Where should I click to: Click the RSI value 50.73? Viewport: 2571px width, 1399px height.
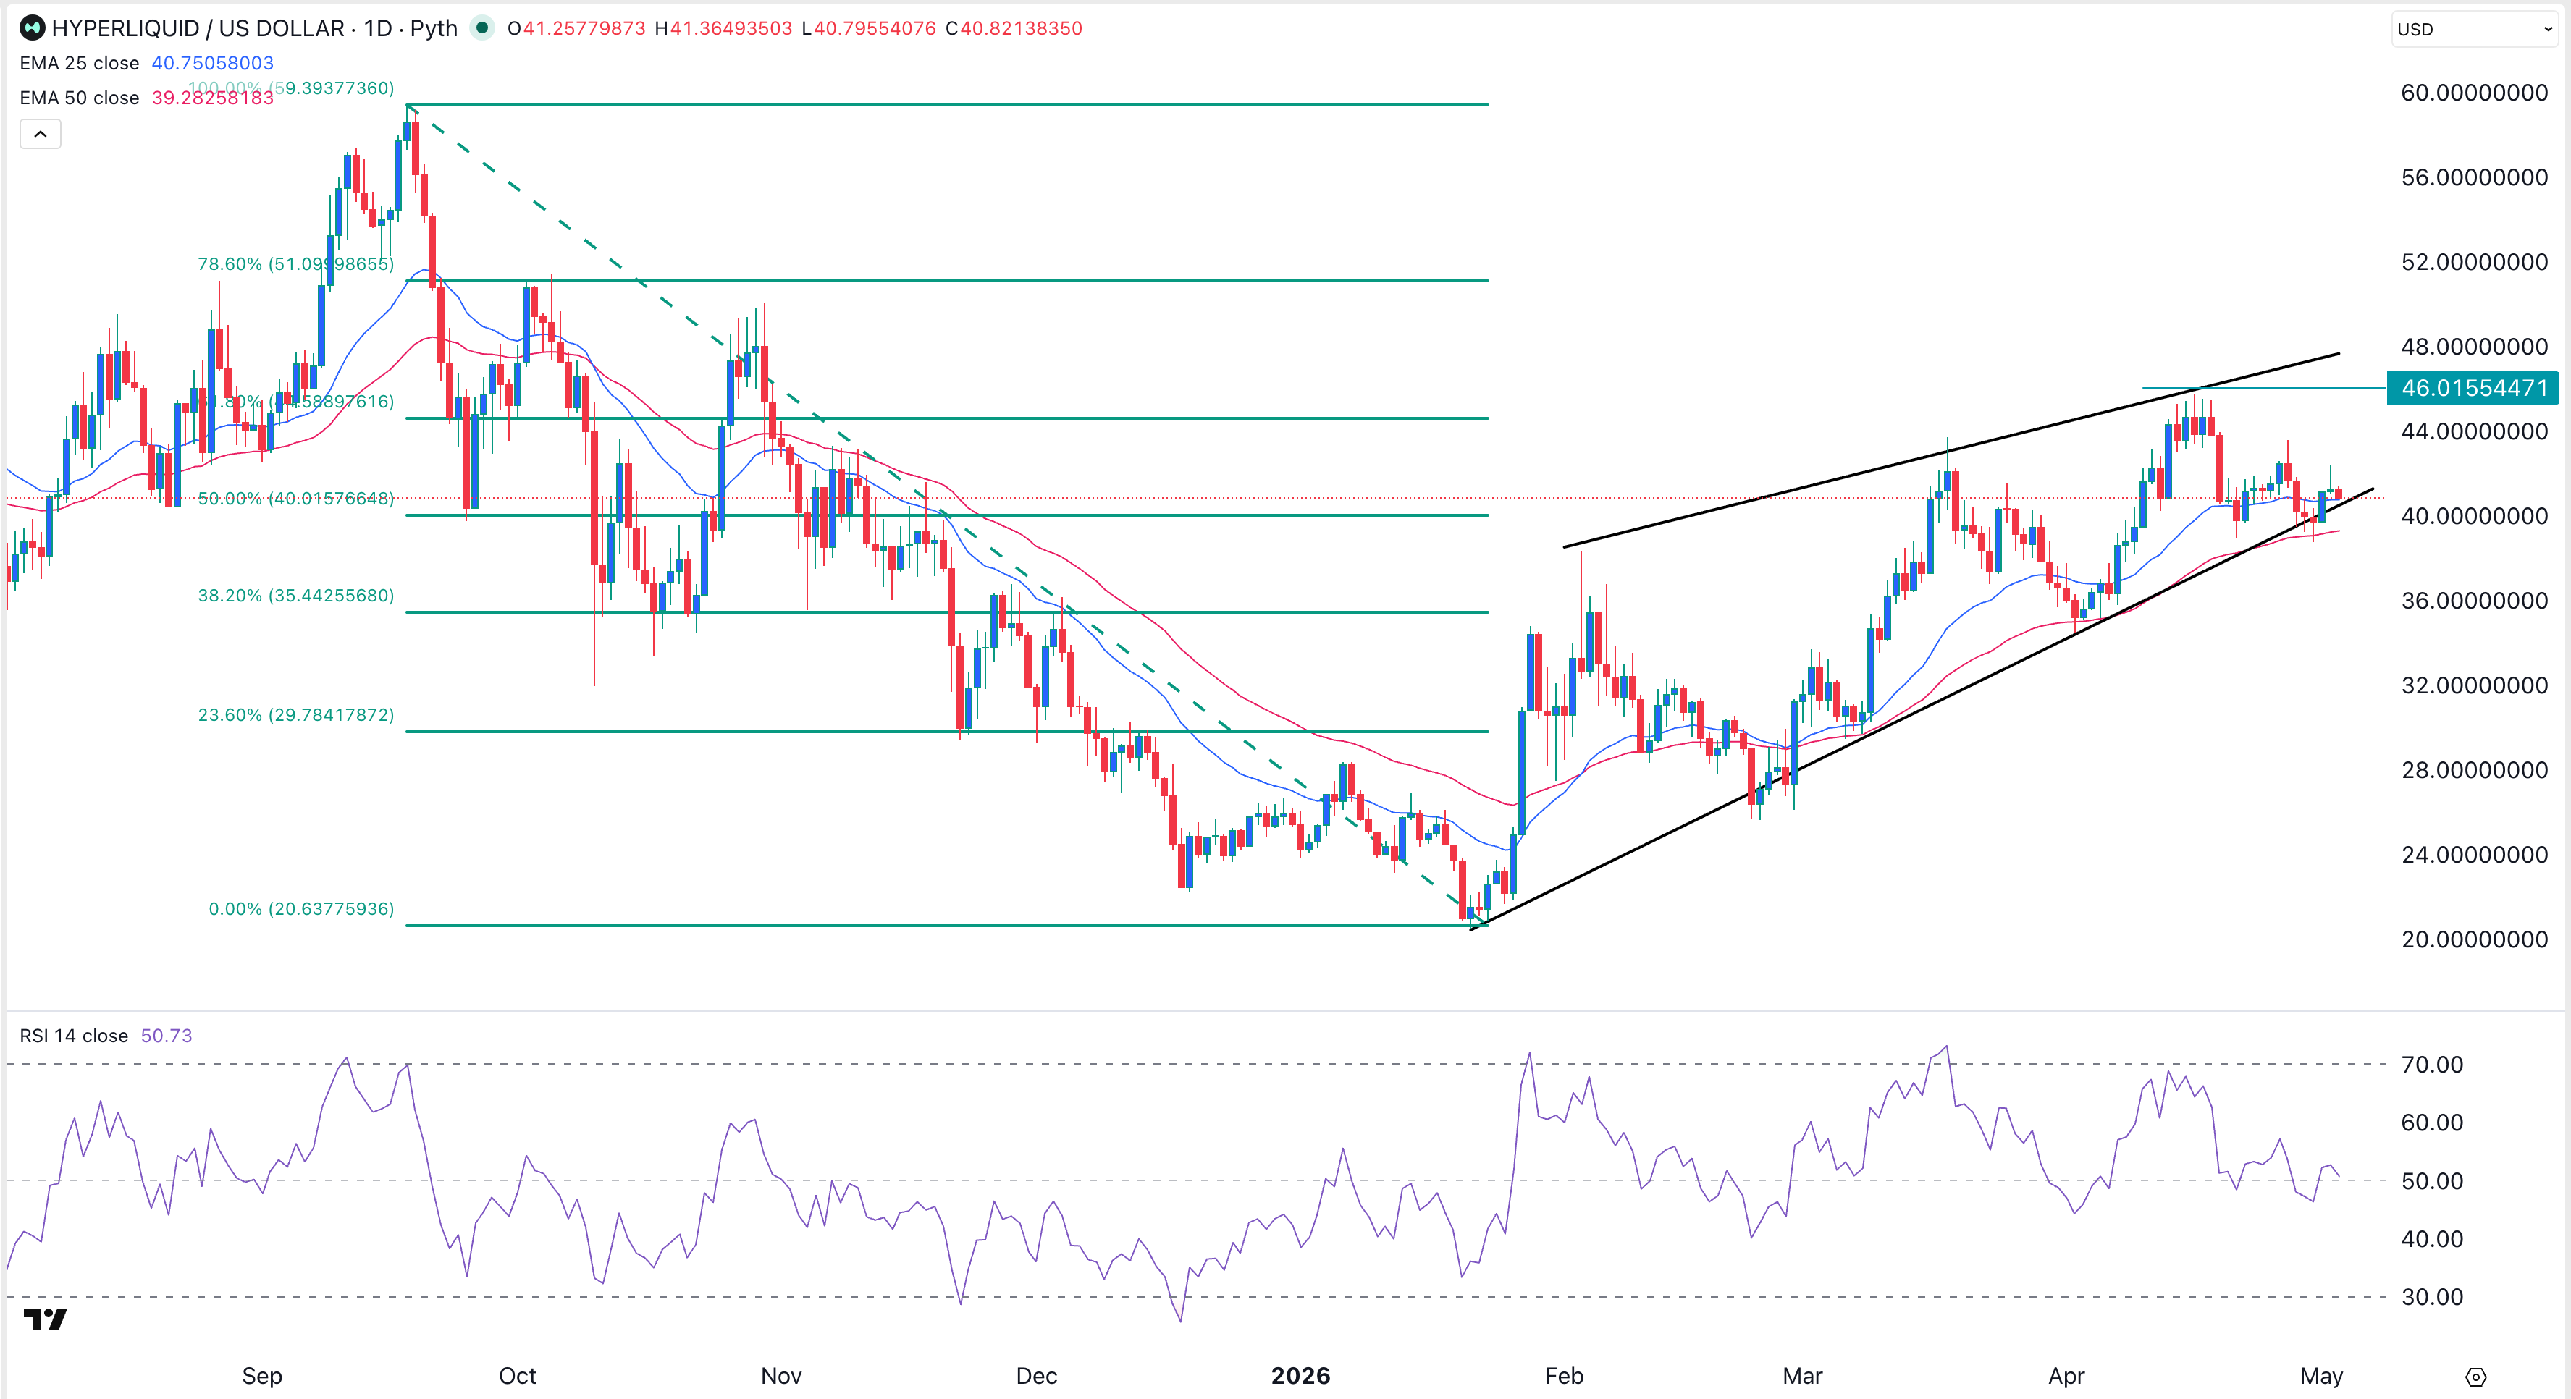click(167, 1036)
